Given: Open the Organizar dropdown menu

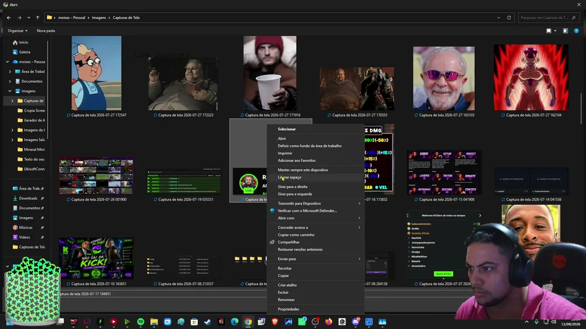Looking at the screenshot, I should pyautogui.click(x=17, y=31).
